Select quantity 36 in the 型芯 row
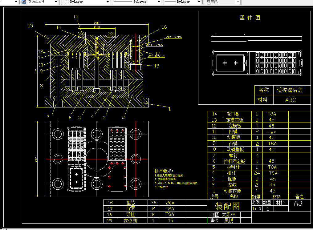Screen dimensions: 313x230 153,203
